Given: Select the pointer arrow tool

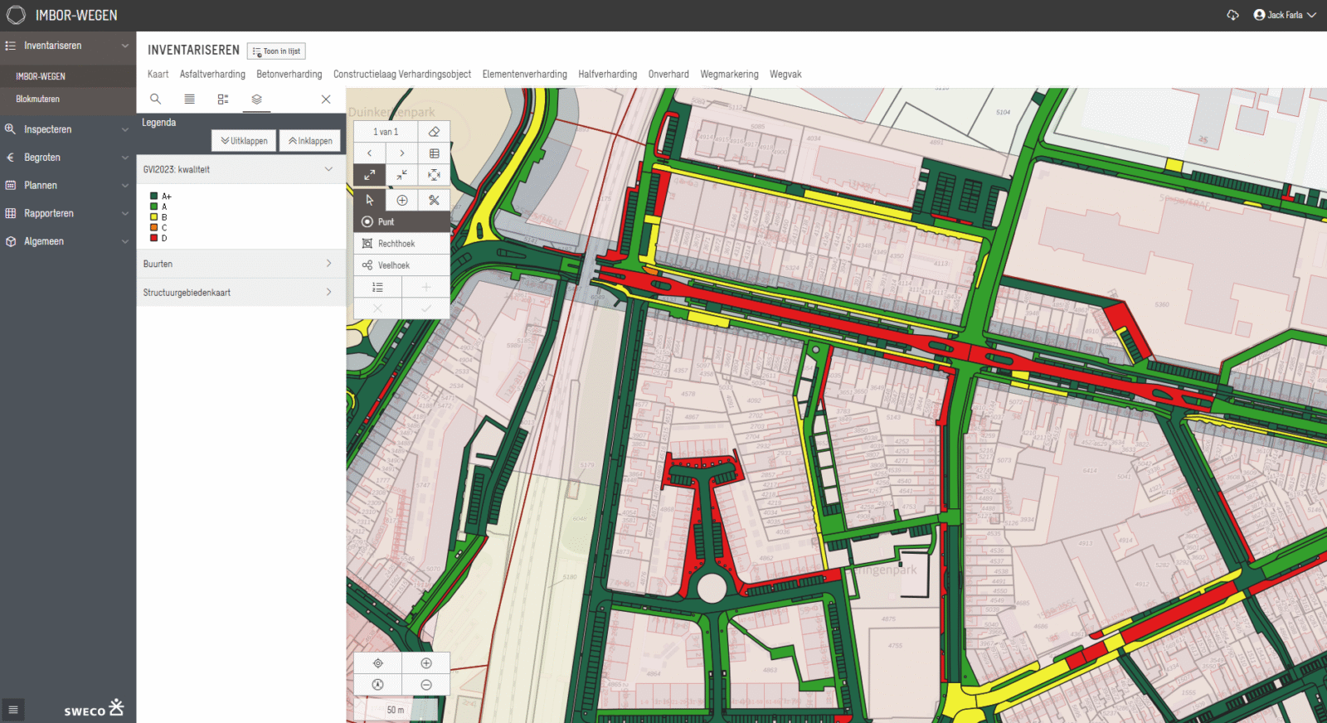Looking at the screenshot, I should click(x=370, y=200).
